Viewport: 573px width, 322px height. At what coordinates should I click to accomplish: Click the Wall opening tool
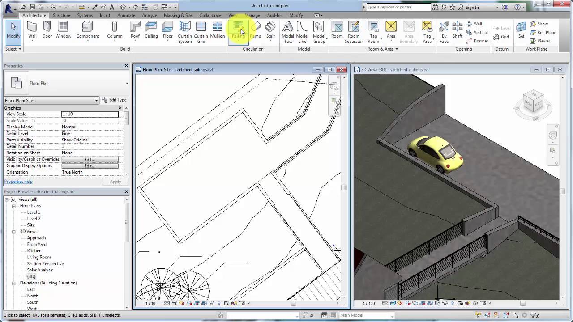(x=474, y=24)
